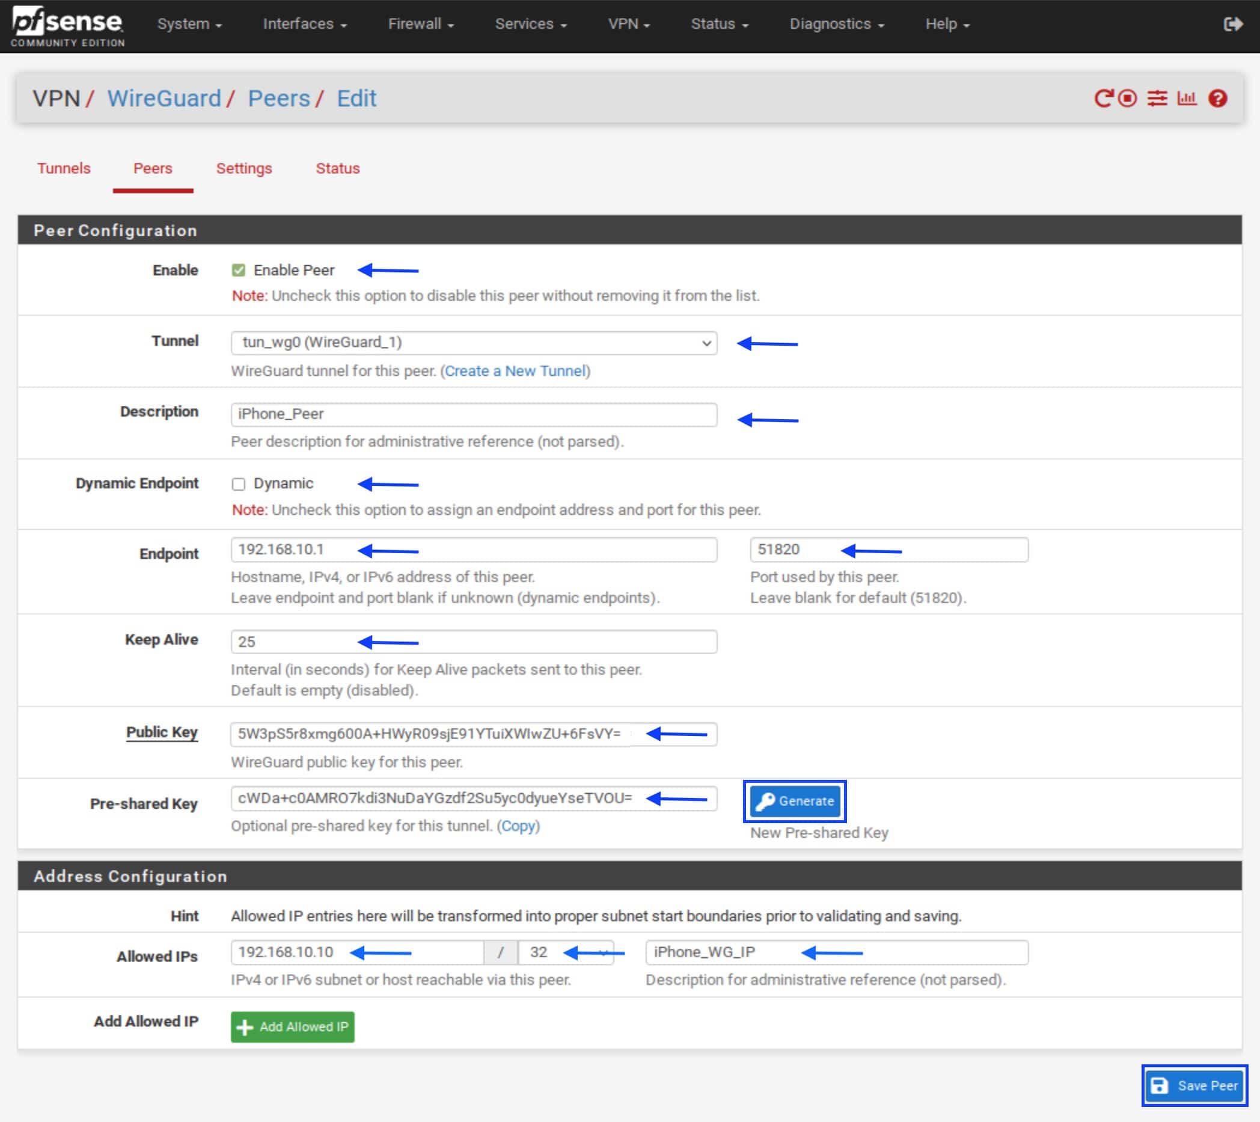This screenshot has width=1260, height=1122.
Task: Click the endpoint port field 51820
Action: pos(889,550)
